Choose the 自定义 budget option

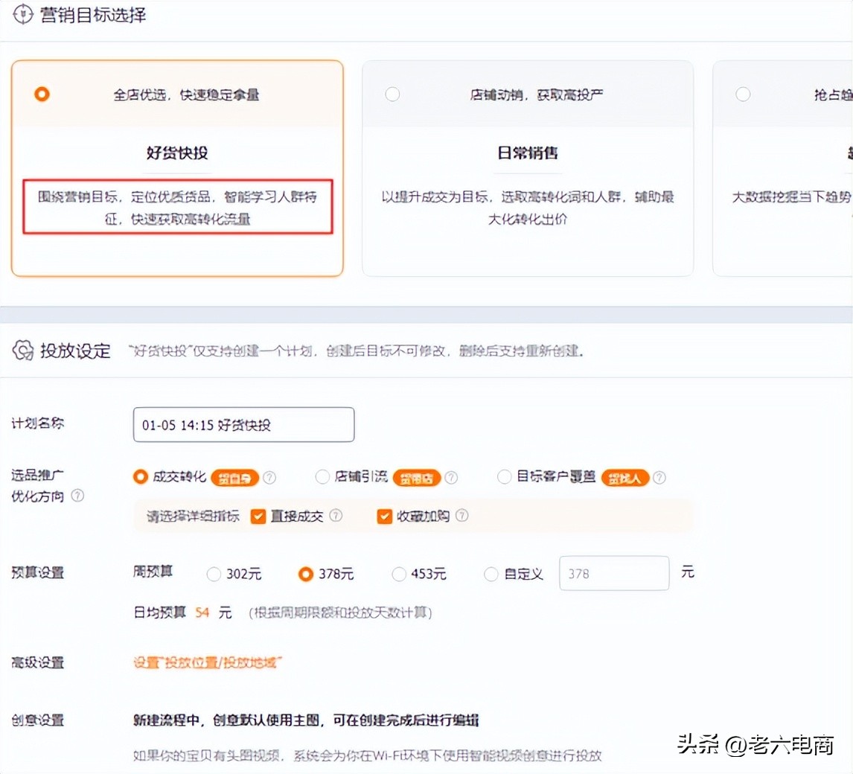[491, 574]
